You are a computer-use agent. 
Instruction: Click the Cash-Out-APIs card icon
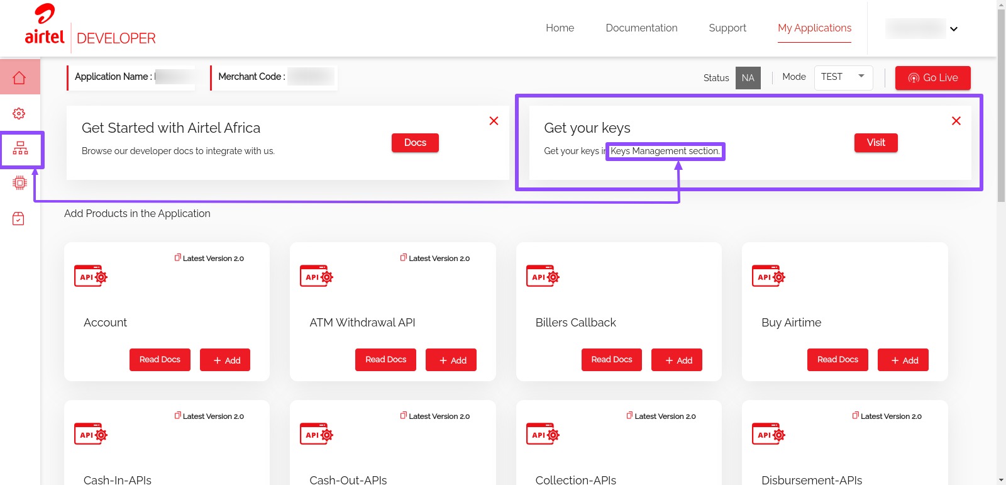click(316, 434)
